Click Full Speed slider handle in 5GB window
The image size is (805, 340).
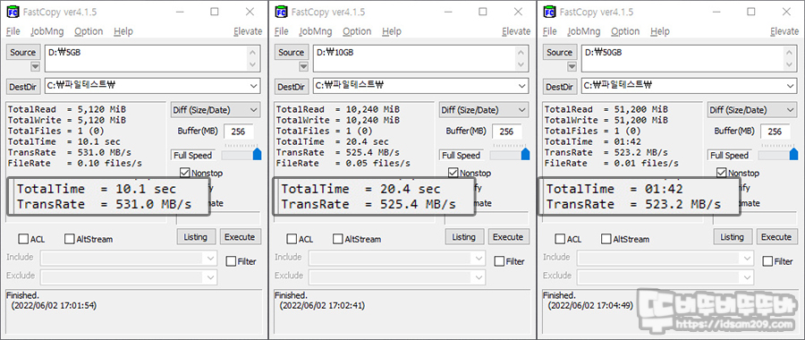[x=258, y=154]
